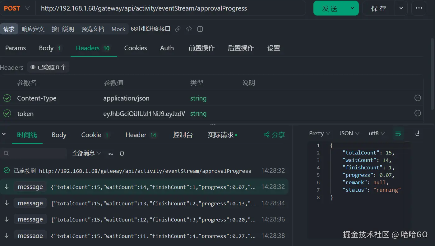The width and height of the screenshot is (435, 246).
Task: Save the request with 保存
Action: click(x=379, y=8)
